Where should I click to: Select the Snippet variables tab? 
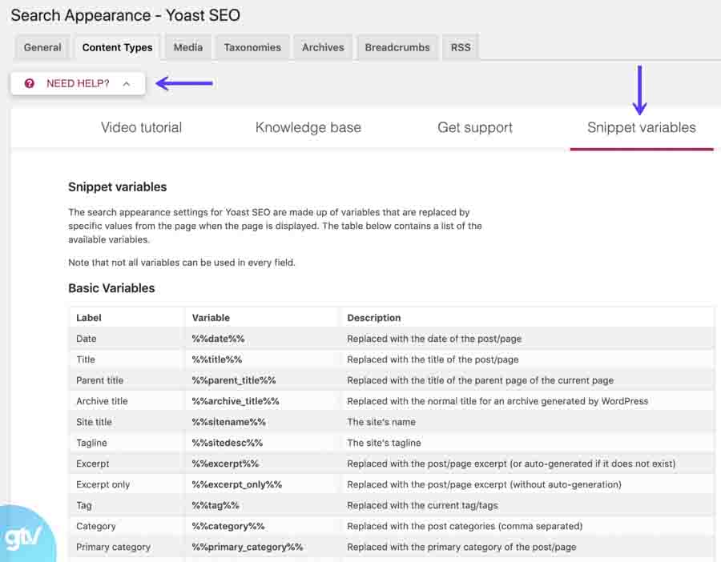point(641,127)
